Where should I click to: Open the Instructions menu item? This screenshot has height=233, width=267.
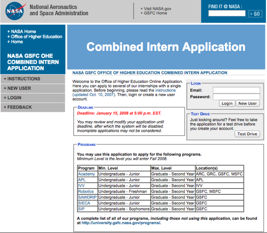click(x=33, y=79)
